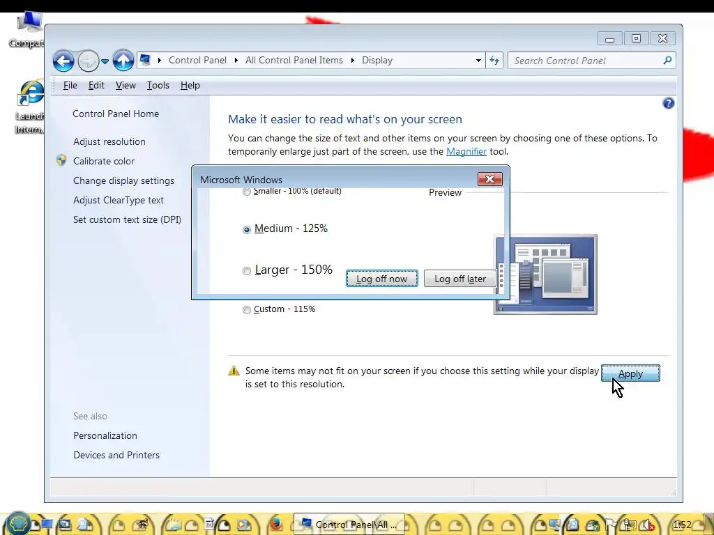Click the Computer desktop icon
Screen dimensions: 714x535
(26, 30)
